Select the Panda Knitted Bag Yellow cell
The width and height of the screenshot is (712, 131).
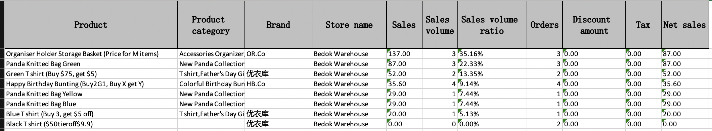pos(91,94)
